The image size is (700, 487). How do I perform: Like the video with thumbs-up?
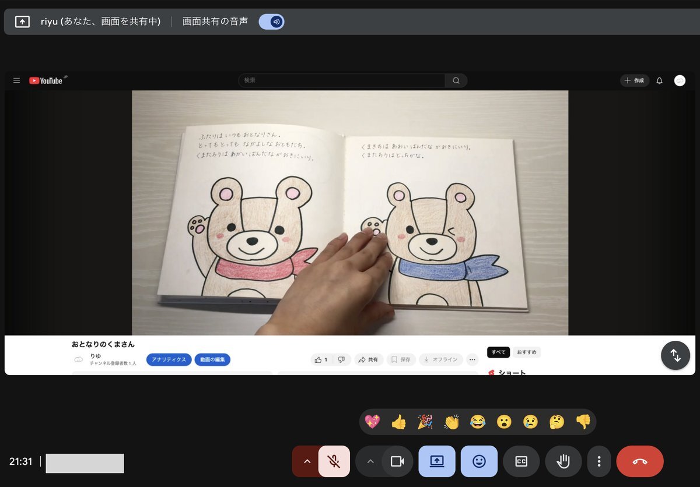[x=321, y=359]
